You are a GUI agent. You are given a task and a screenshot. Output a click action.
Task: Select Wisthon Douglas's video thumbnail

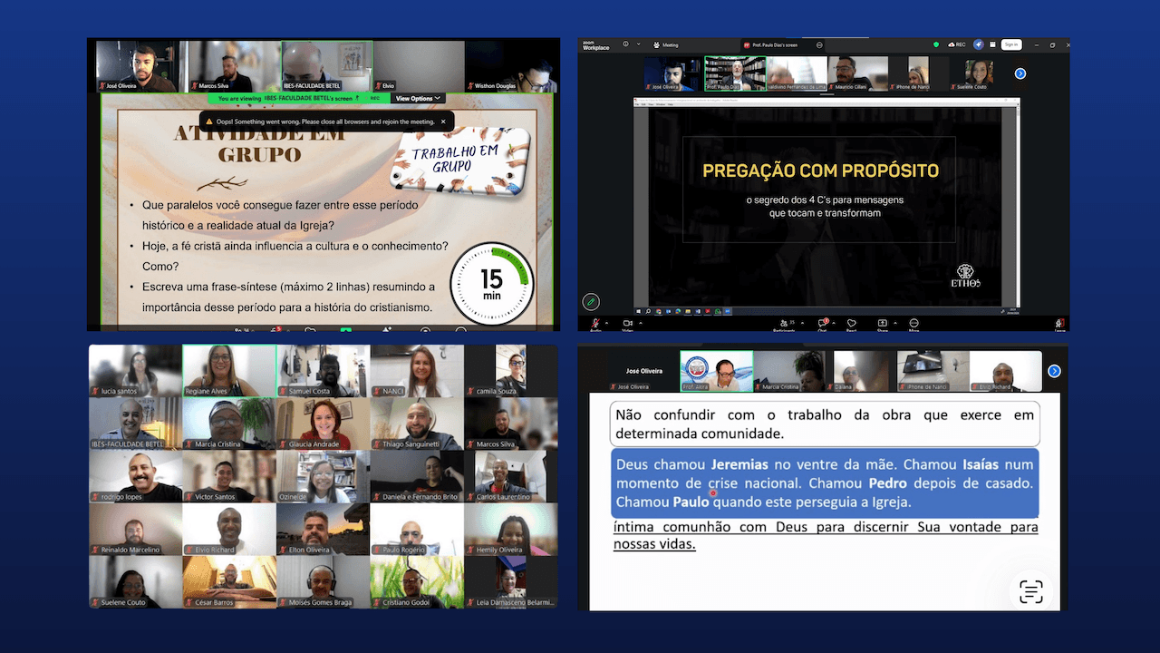click(511, 66)
